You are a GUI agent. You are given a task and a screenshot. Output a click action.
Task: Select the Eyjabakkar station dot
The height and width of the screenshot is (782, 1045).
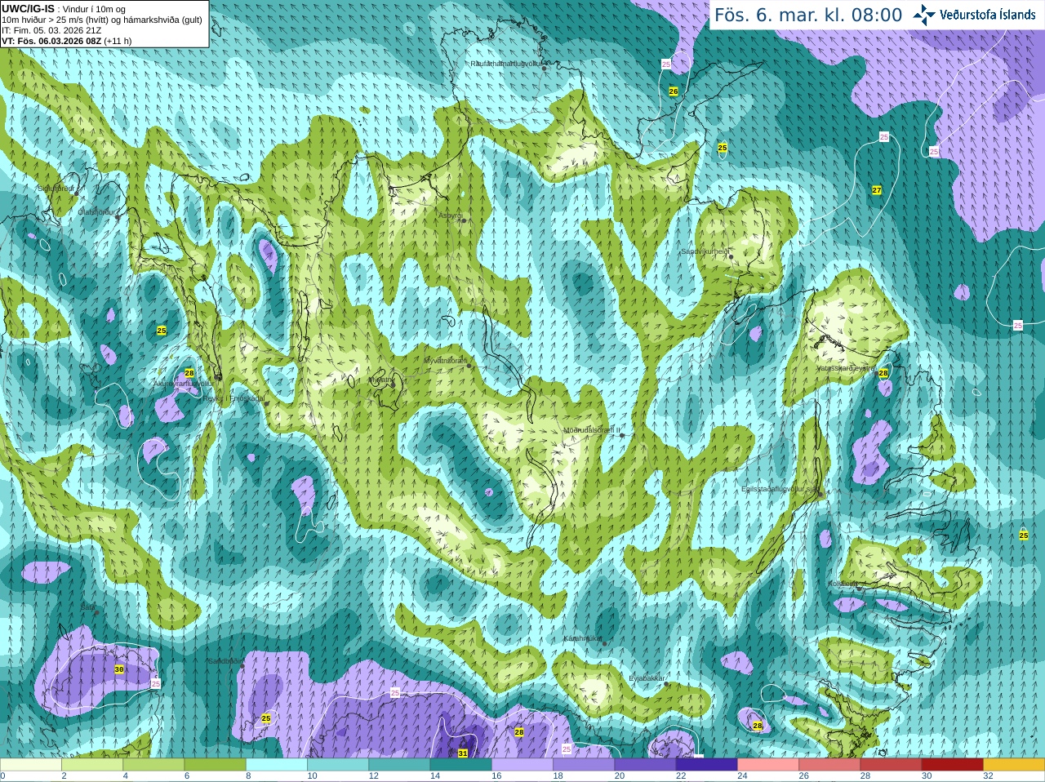pyautogui.click(x=667, y=684)
